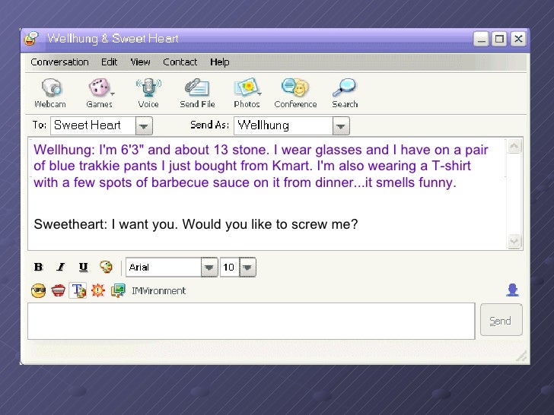This screenshot has width=554, height=415.
Task: Open the Photos sharing icon
Action: [x=247, y=87]
